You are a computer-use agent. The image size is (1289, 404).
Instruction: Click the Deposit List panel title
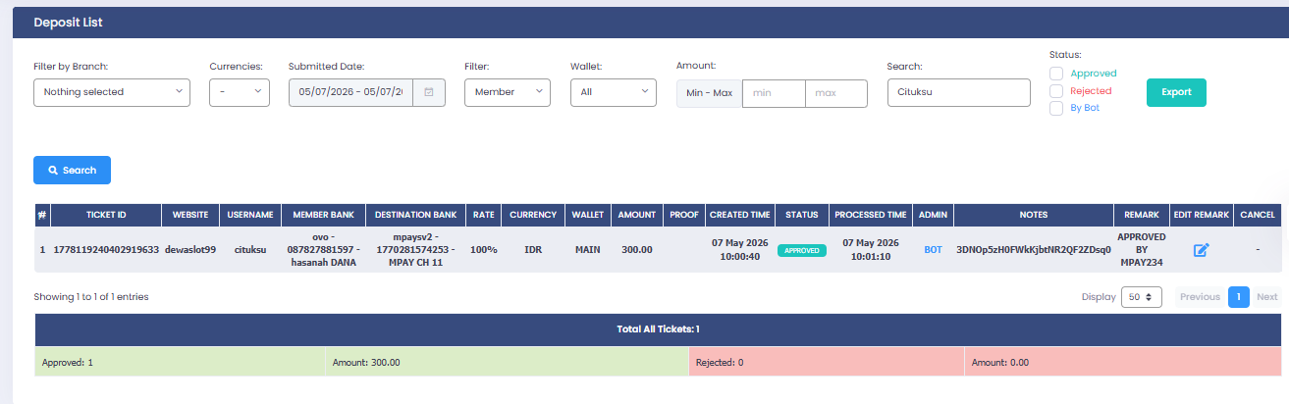tap(69, 22)
